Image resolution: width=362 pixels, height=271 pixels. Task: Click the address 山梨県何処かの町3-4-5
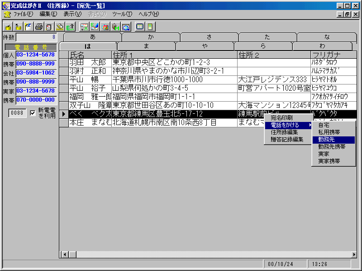click(174, 88)
